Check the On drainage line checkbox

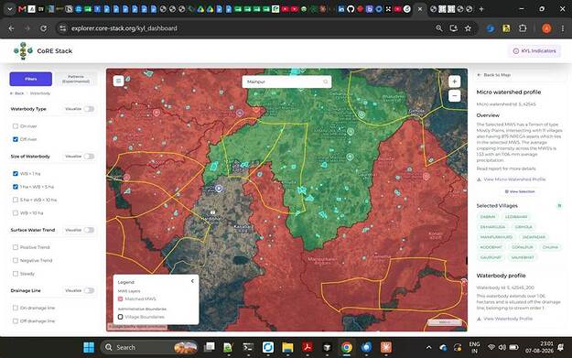tap(16, 308)
